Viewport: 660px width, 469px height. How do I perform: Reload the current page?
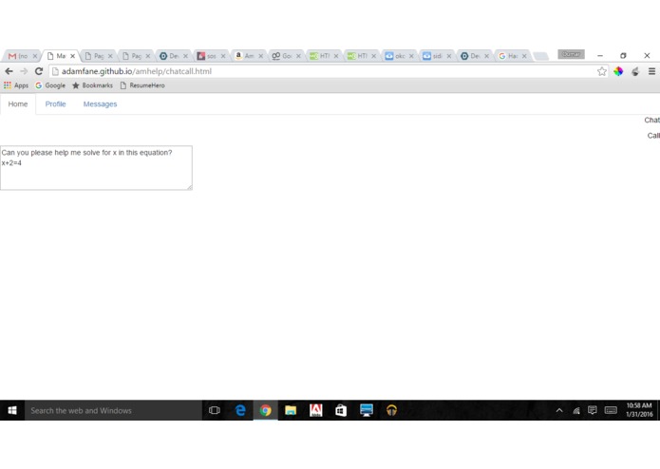pos(39,71)
